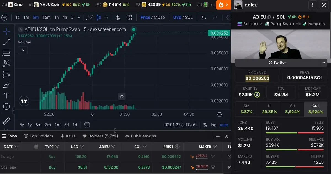Select the 1H stats period tab
The height and width of the screenshot is (174, 331).
269,109
